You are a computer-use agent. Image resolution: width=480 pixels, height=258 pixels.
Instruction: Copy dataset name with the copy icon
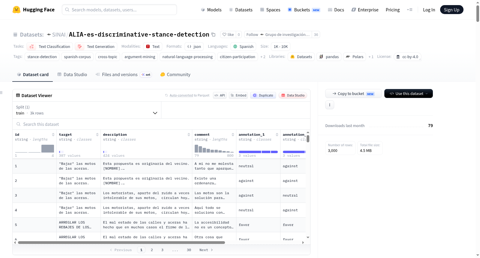(x=213, y=34)
